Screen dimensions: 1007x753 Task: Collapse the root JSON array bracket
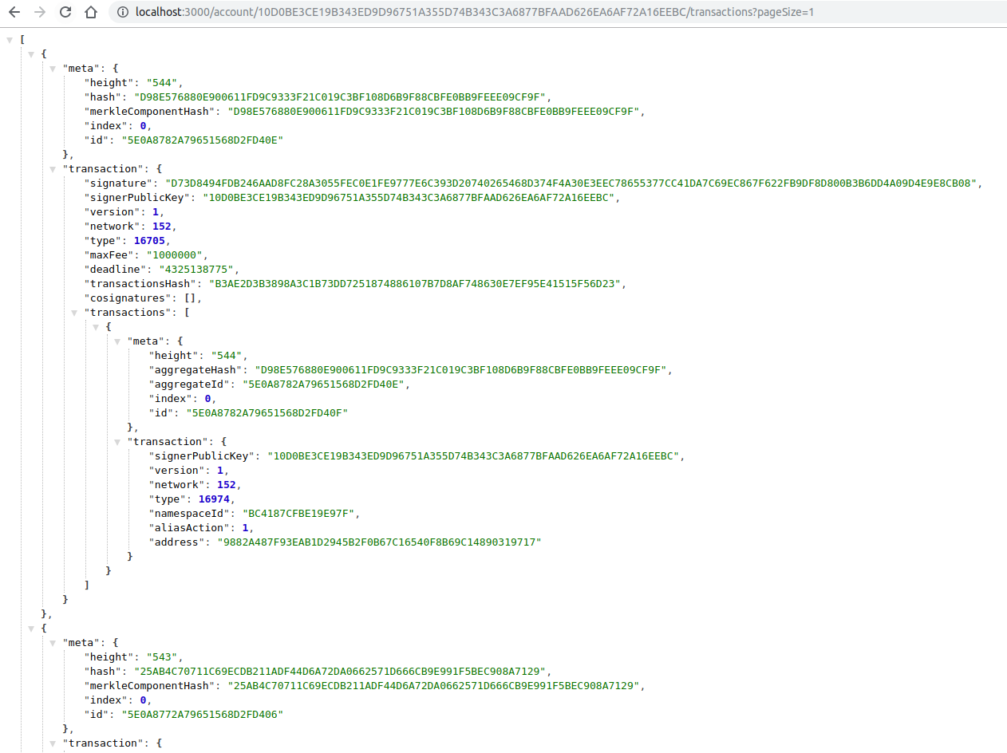[10, 40]
